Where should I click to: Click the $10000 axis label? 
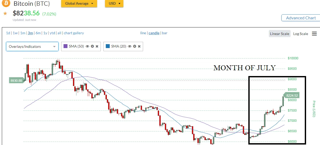coord(293,58)
